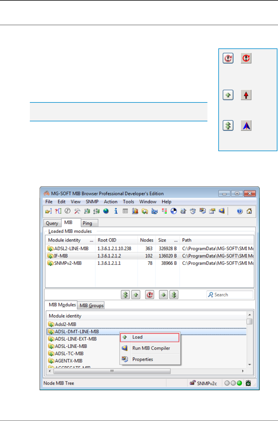Screen dimensions: 278x421
Task: Sort by Root OID column header
Action: (x=116, y=240)
